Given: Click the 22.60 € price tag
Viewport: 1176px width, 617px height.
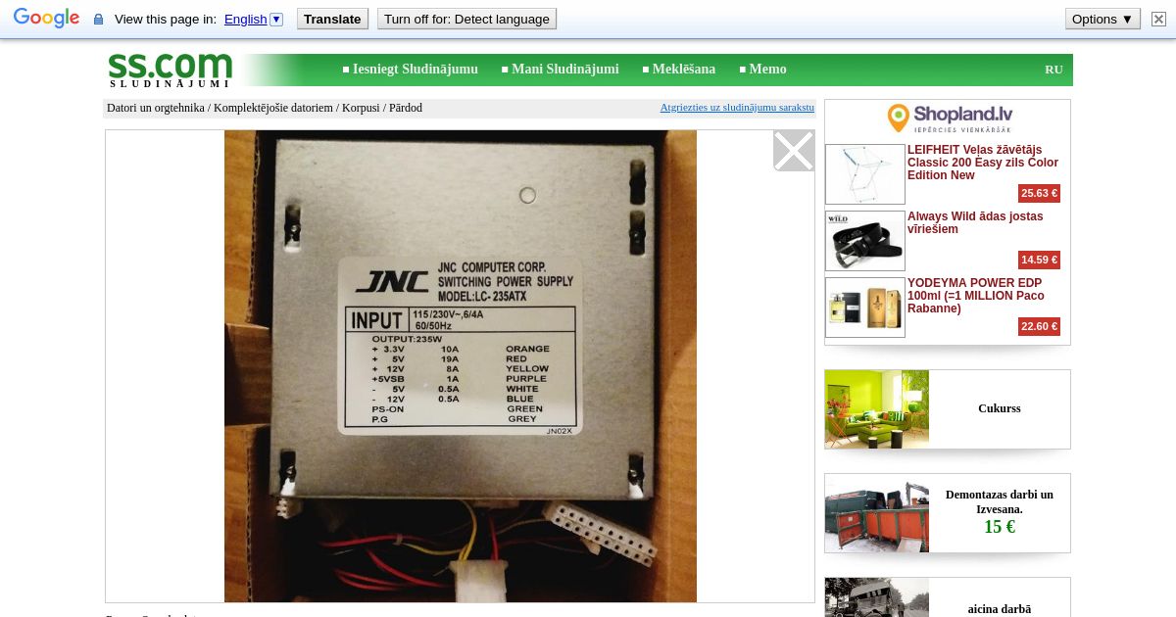Looking at the screenshot, I should tap(1039, 327).
